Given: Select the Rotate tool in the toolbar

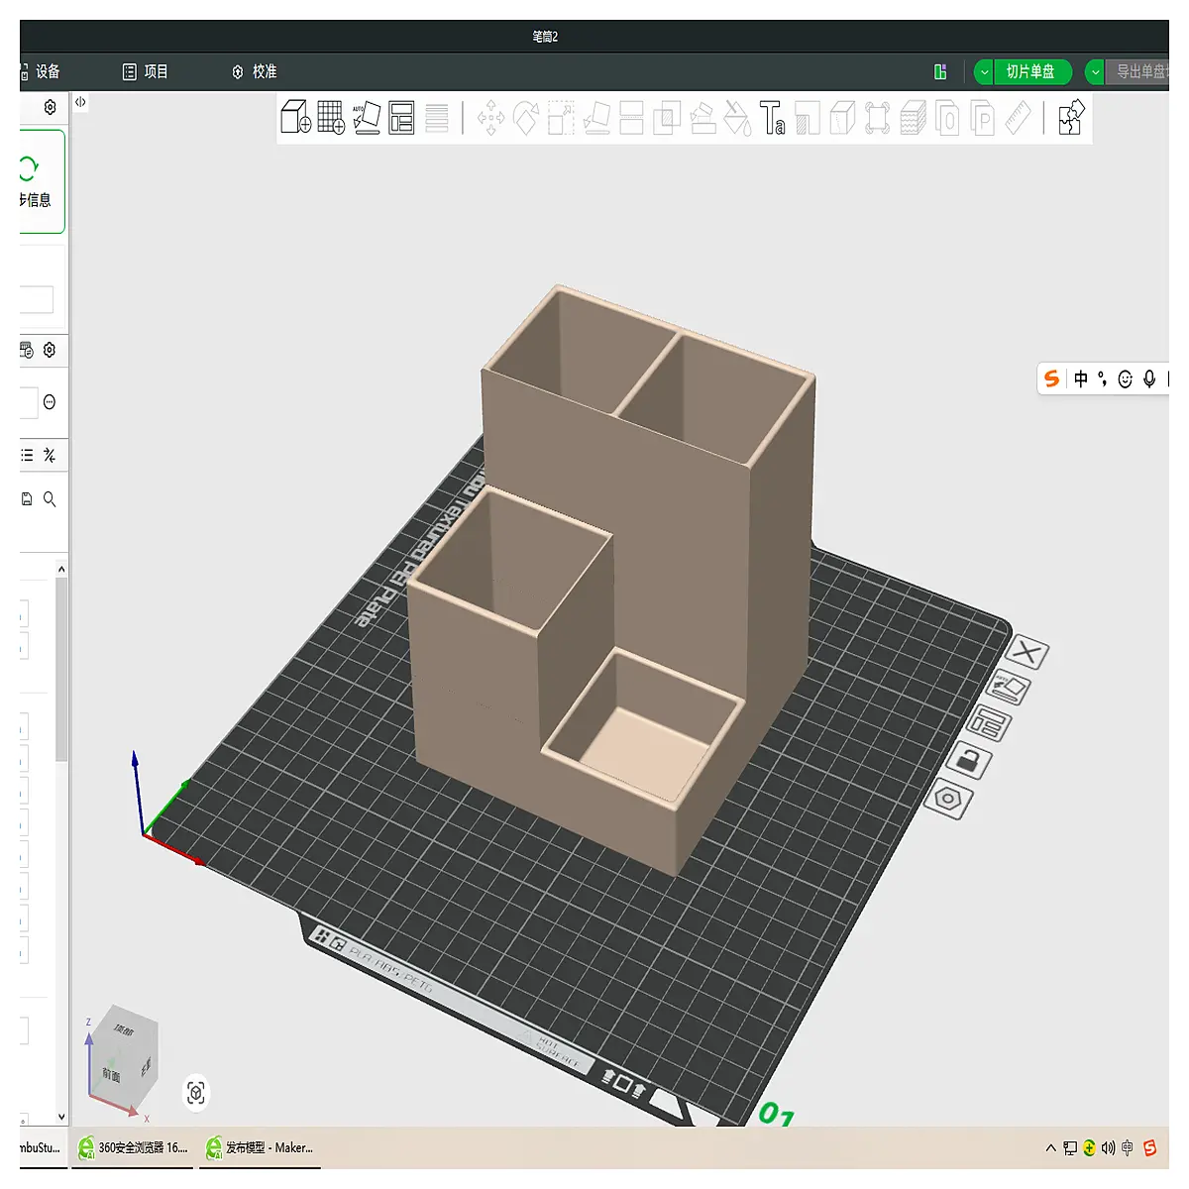Looking at the screenshot, I should (x=525, y=118).
